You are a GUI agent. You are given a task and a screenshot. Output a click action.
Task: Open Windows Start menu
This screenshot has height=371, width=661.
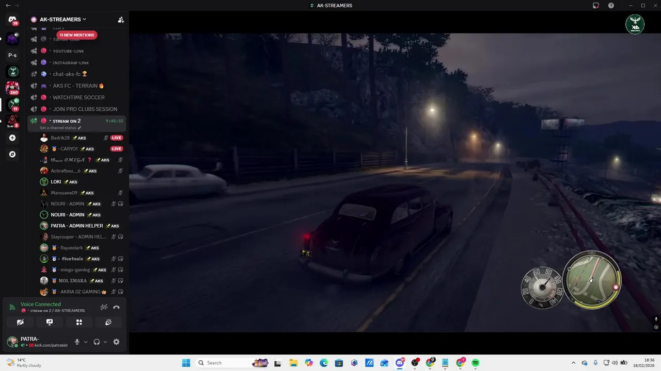pyautogui.click(x=186, y=363)
